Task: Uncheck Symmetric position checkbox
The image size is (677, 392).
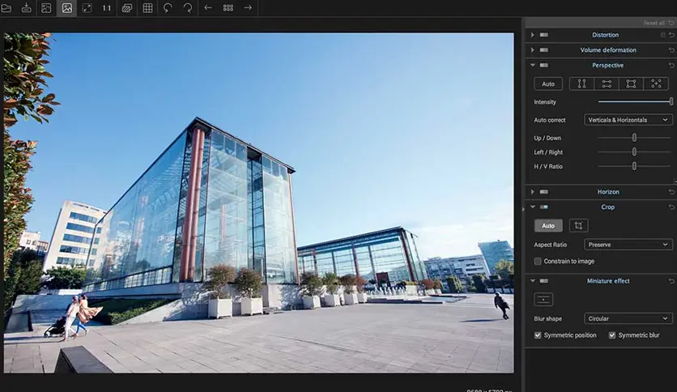Action: coord(538,335)
